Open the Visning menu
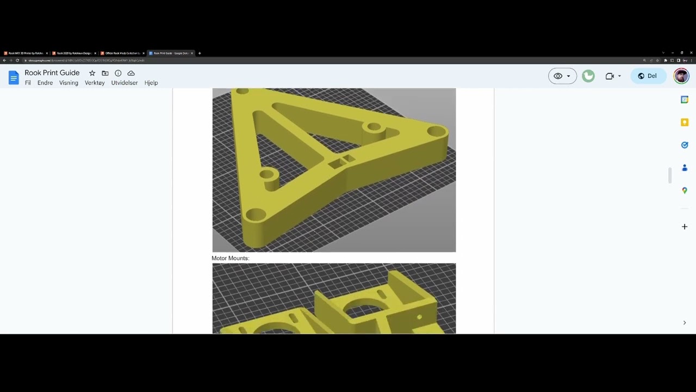 pos(69,83)
